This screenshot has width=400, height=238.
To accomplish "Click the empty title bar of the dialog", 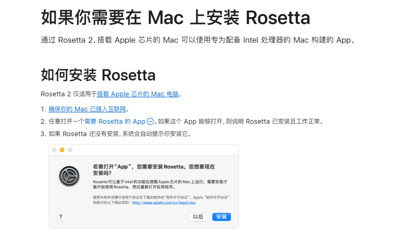I will tap(156, 150).
